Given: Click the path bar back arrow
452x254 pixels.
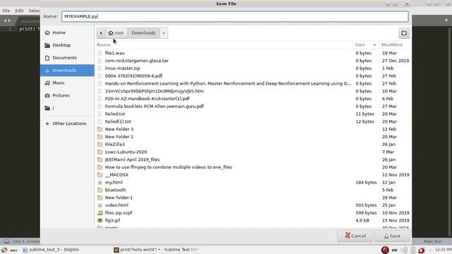Looking at the screenshot, I should [101, 33].
